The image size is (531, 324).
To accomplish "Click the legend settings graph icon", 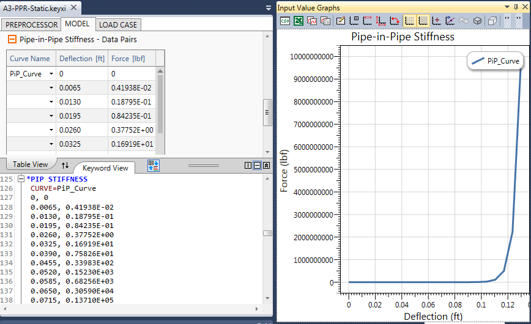I will (x=354, y=21).
